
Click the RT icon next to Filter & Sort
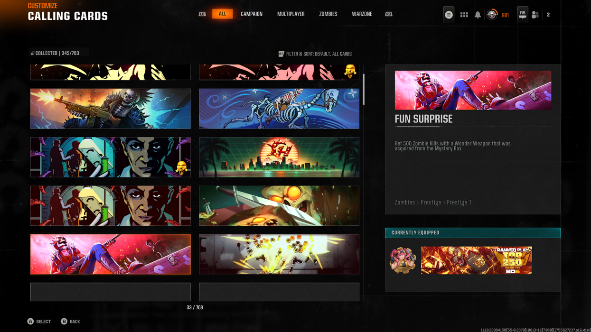click(x=281, y=54)
